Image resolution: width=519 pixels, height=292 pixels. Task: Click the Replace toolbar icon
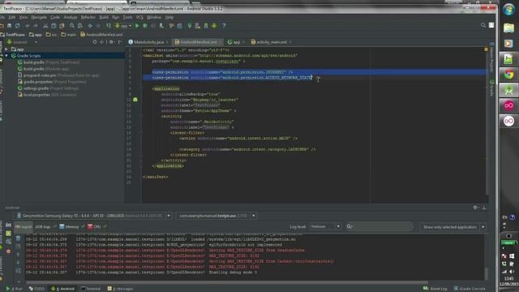pyautogui.click(x=80, y=25)
